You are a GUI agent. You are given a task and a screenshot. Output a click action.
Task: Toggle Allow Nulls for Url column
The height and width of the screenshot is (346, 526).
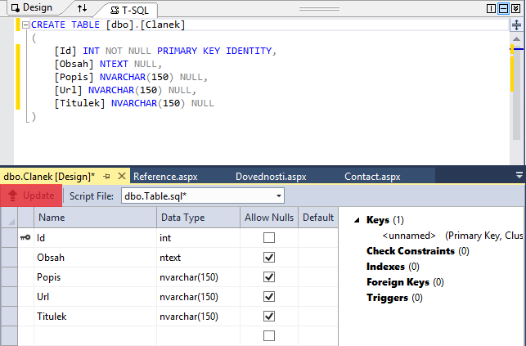coord(269,296)
